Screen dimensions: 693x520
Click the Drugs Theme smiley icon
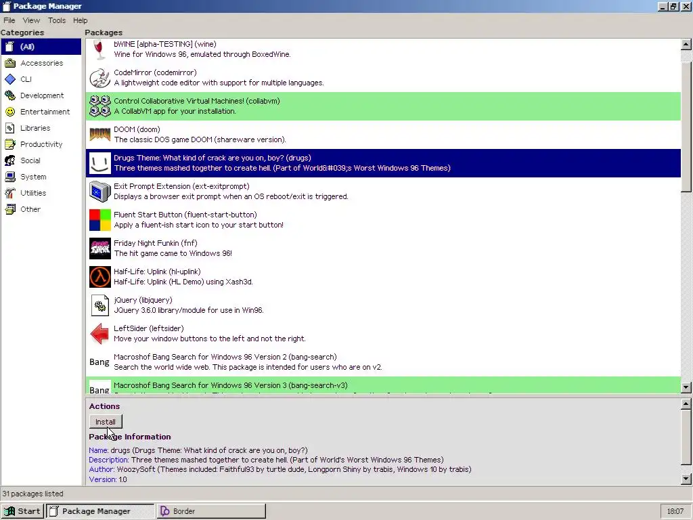(x=100, y=163)
